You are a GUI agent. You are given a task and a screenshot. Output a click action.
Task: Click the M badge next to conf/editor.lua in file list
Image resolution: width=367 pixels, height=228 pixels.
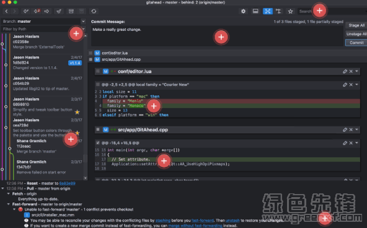(97, 53)
